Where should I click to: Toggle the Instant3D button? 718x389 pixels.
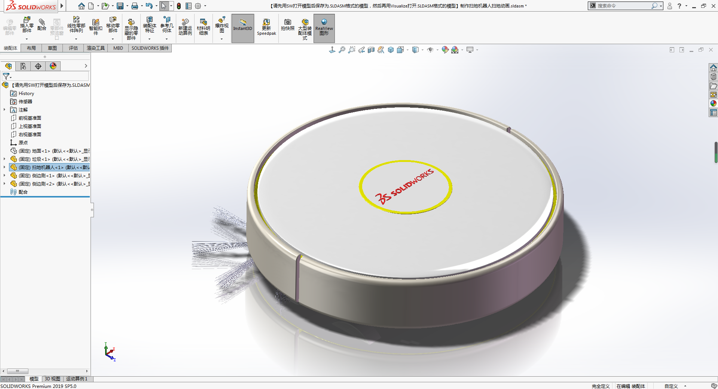[243, 28]
